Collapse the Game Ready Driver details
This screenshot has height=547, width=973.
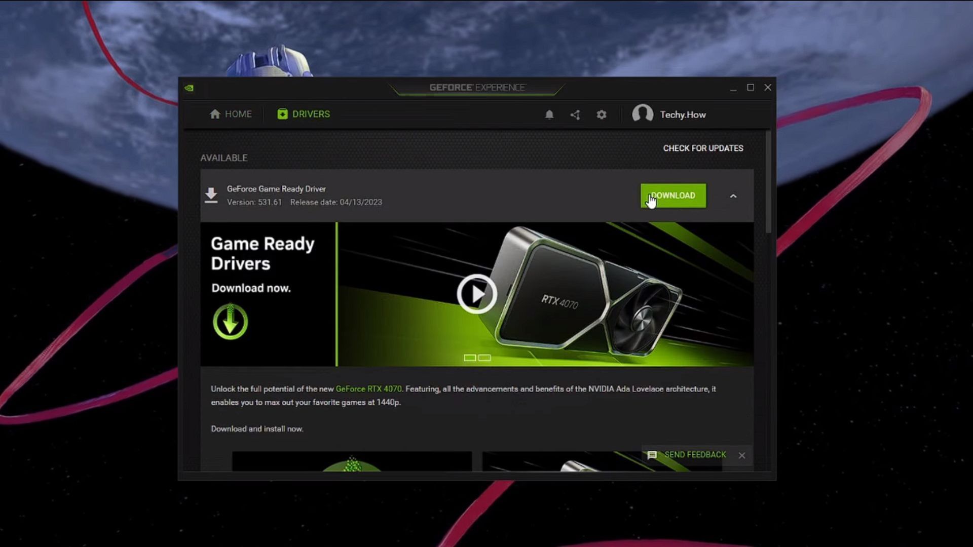point(733,196)
